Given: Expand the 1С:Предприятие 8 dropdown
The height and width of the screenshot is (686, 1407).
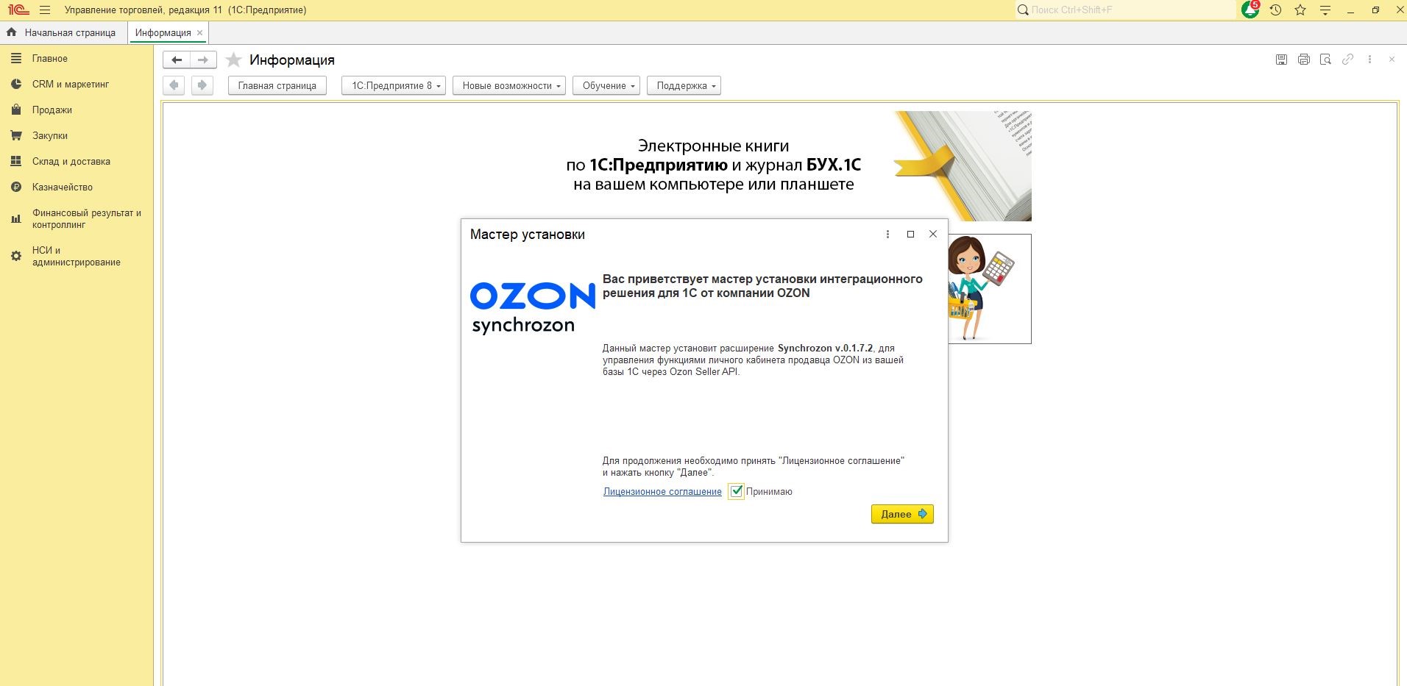Looking at the screenshot, I should coord(394,85).
